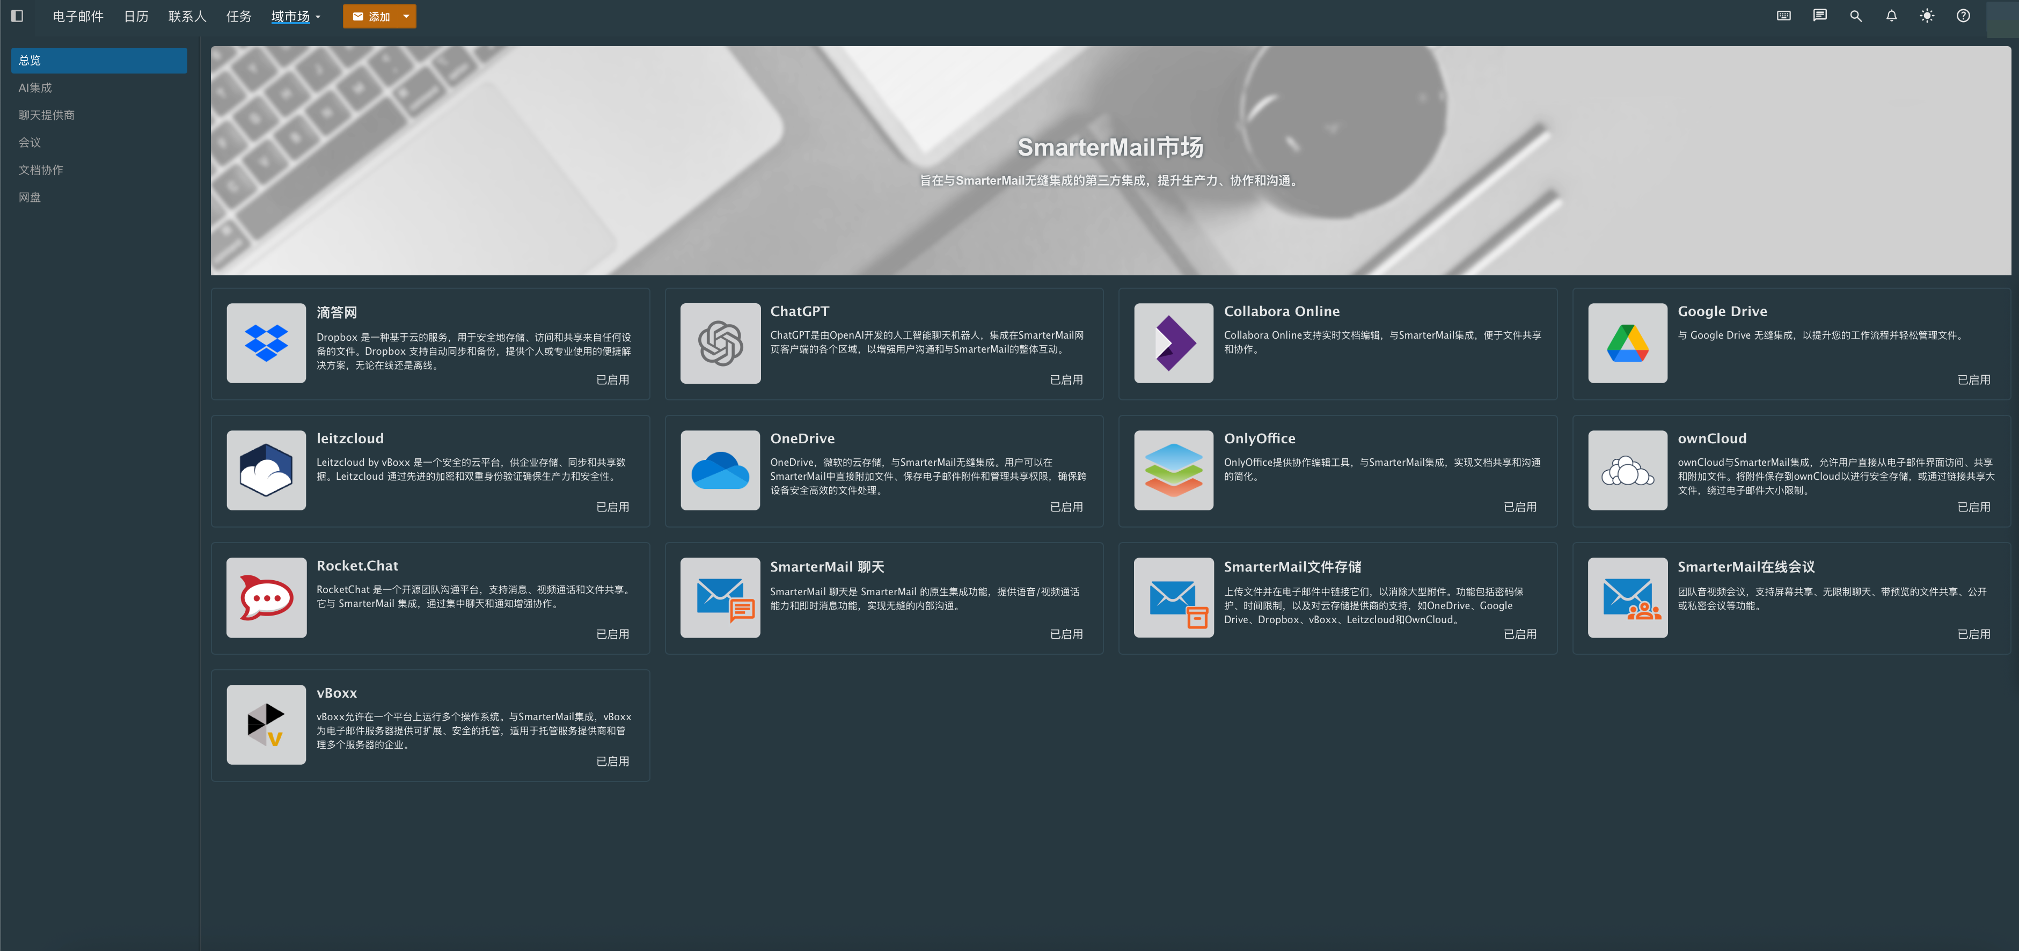Select AI集成 in the sidebar
The height and width of the screenshot is (951, 2019).
tap(35, 88)
